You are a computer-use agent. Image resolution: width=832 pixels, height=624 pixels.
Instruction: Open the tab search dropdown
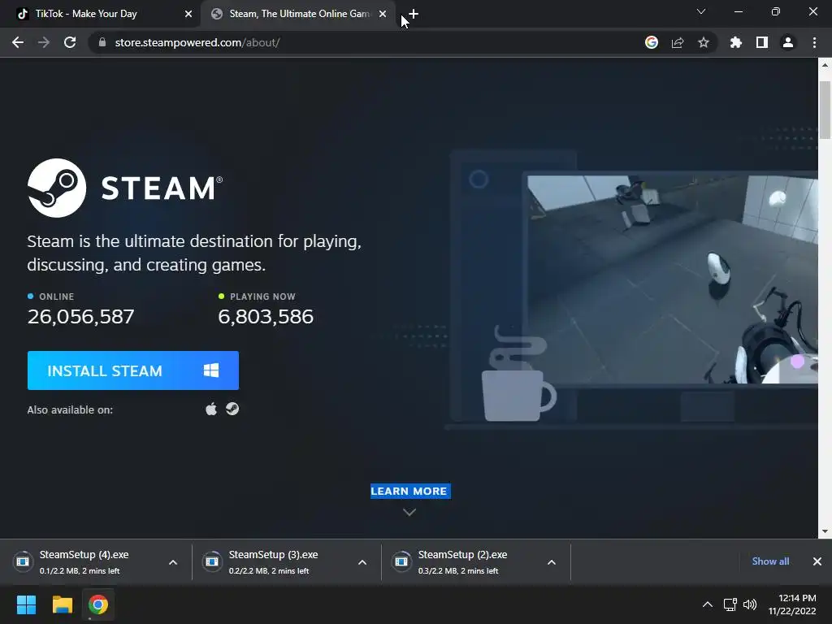coord(701,11)
